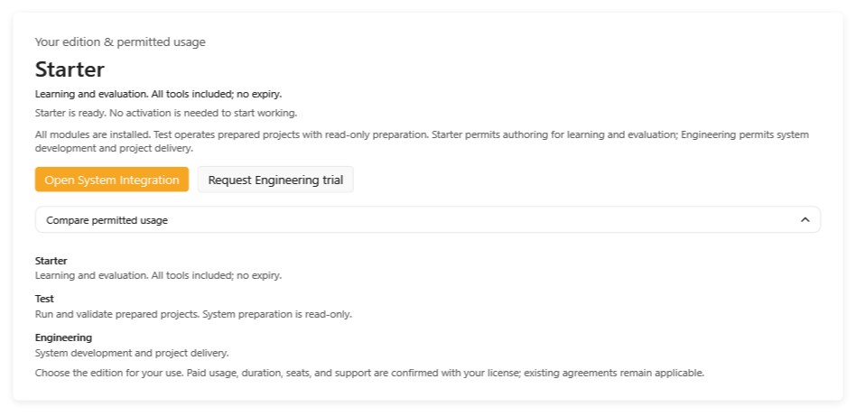This screenshot has width=856, height=416.
Task: Click the large Starter edition title
Action: (70, 69)
